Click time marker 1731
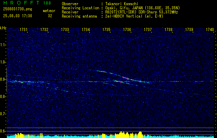The width and height of the screenshot is (217, 138). click(24, 29)
